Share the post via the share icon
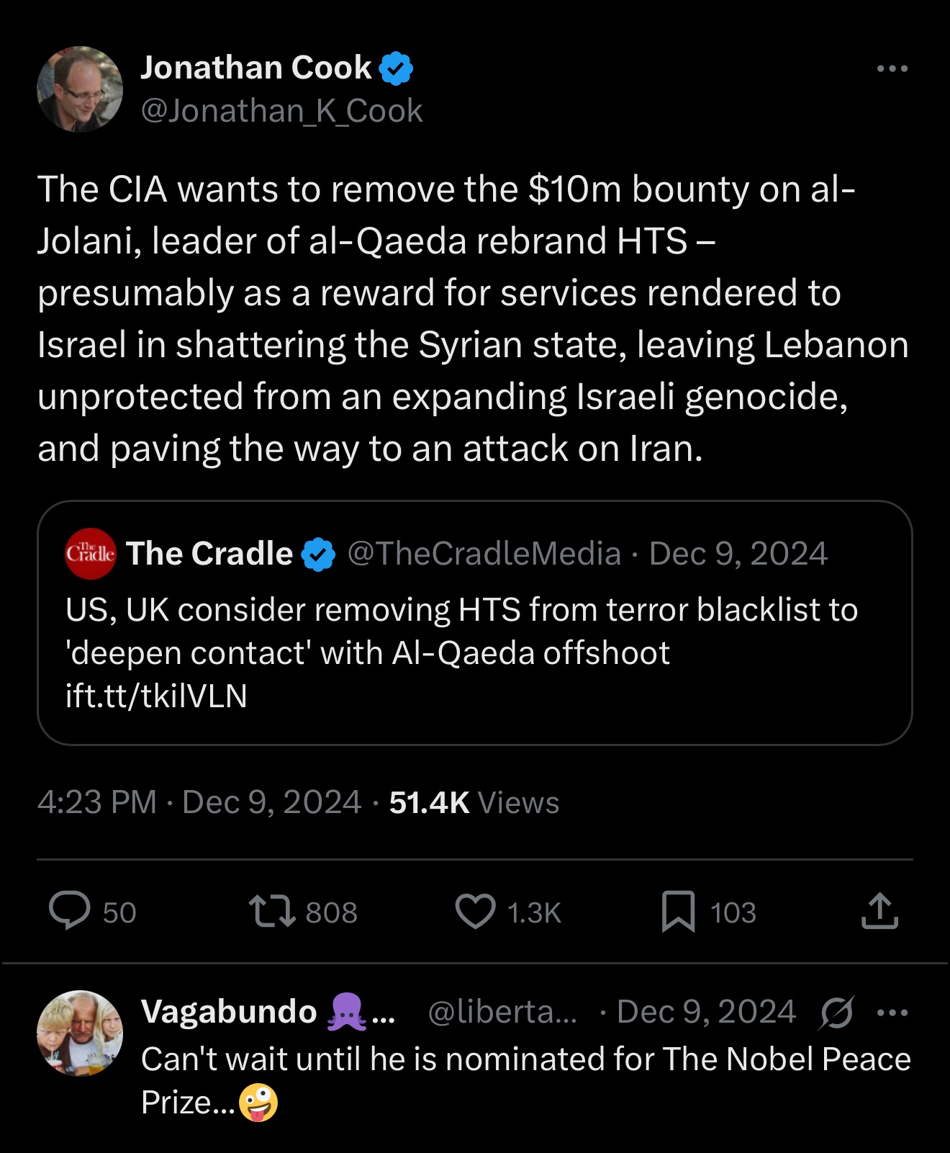 879,911
